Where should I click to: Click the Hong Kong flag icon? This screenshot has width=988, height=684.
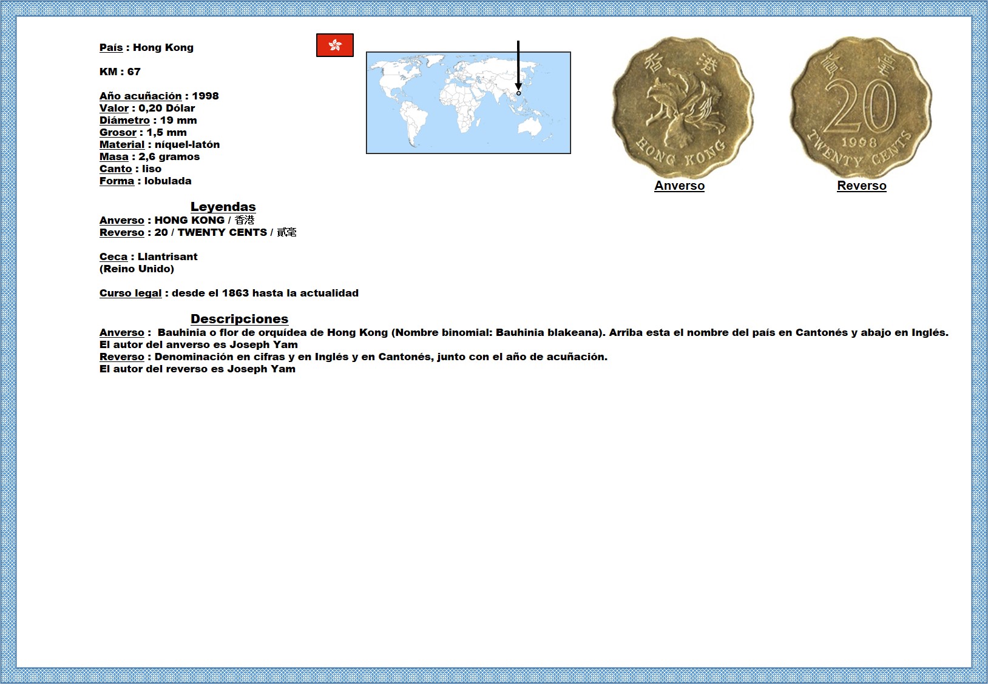click(x=335, y=45)
